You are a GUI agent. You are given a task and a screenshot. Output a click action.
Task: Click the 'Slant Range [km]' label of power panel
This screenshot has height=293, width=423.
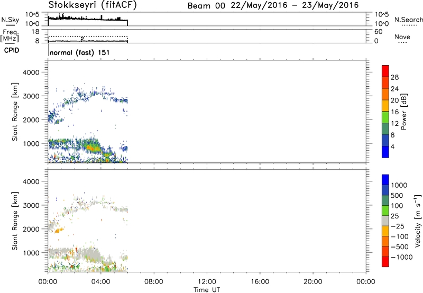[x=15, y=112]
